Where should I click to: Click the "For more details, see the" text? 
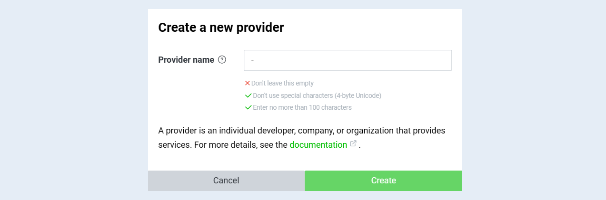pos(241,145)
